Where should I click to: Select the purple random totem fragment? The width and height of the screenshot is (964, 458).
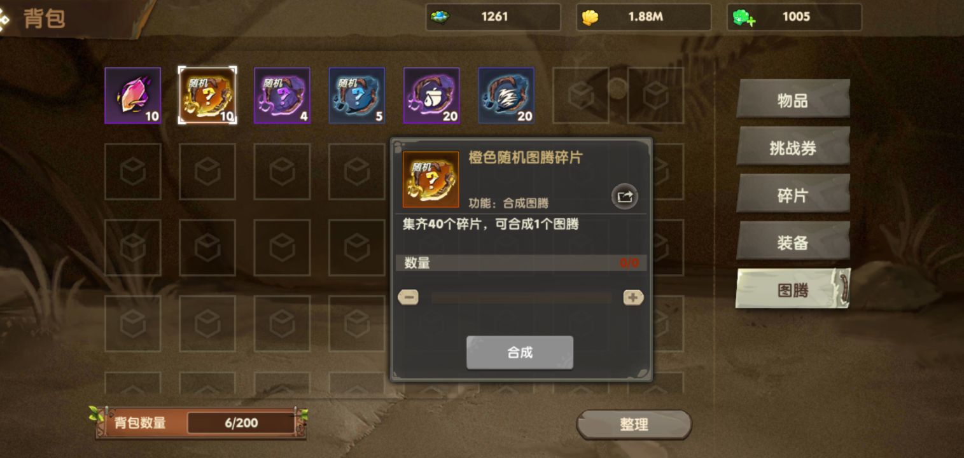pyautogui.click(x=282, y=95)
